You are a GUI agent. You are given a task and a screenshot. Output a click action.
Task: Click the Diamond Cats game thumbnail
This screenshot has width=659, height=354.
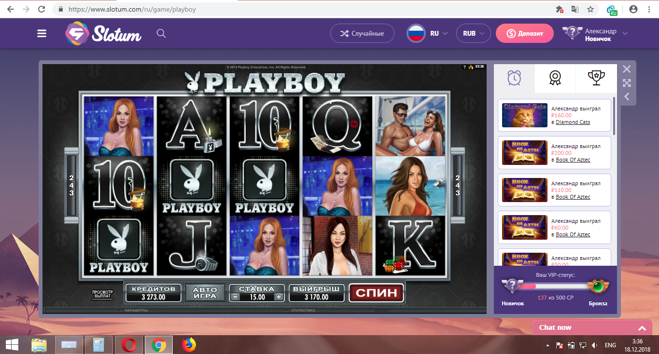point(524,115)
